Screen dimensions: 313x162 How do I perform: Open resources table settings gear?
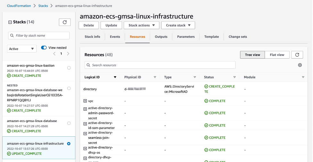[300, 65]
